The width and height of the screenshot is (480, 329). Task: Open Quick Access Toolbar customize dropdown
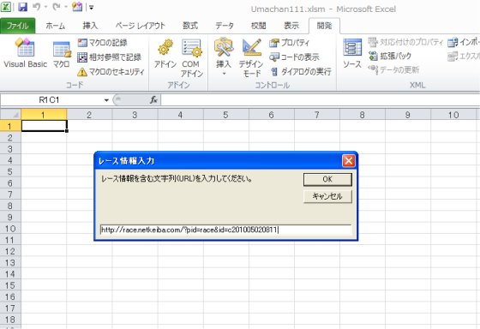(91, 8)
